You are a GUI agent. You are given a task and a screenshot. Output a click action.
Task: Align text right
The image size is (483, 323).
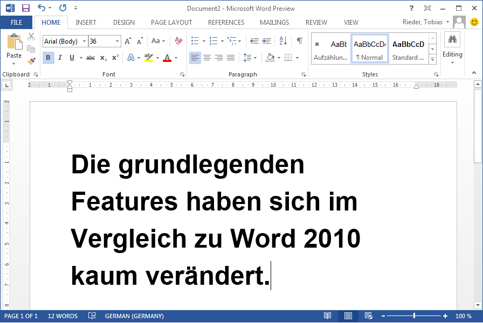click(219, 58)
